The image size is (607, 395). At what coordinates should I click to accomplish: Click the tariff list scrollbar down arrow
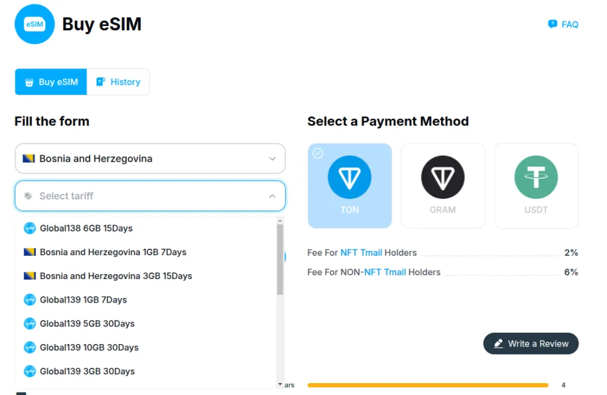click(280, 384)
